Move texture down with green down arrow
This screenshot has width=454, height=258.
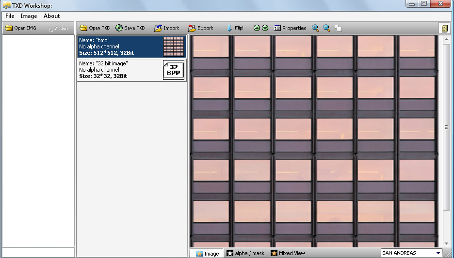pyautogui.click(x=265, y=28)
